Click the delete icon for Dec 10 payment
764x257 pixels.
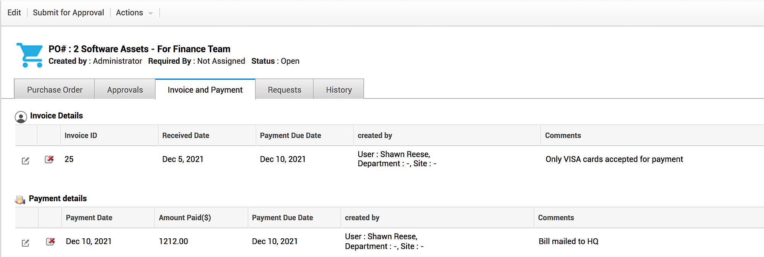pos(50,241)
